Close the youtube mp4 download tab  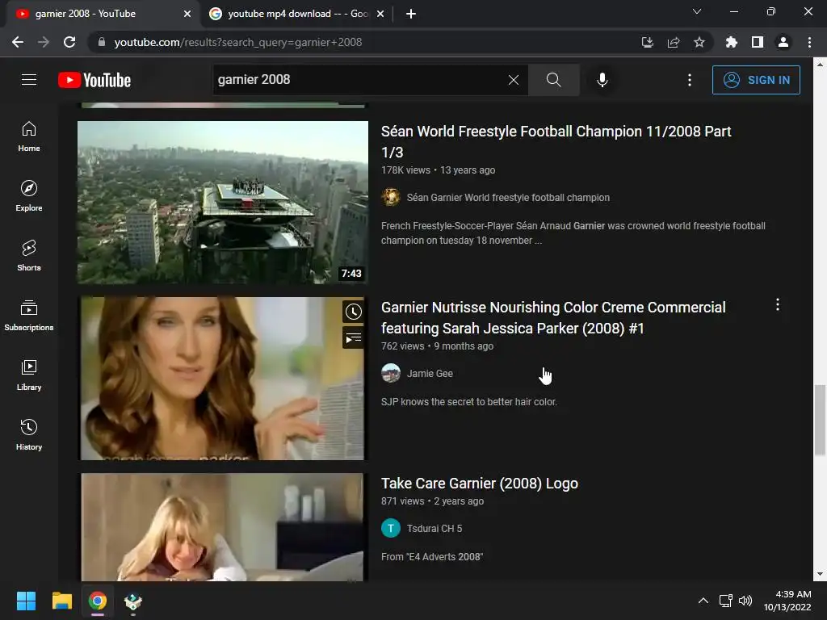pos(380,15)
